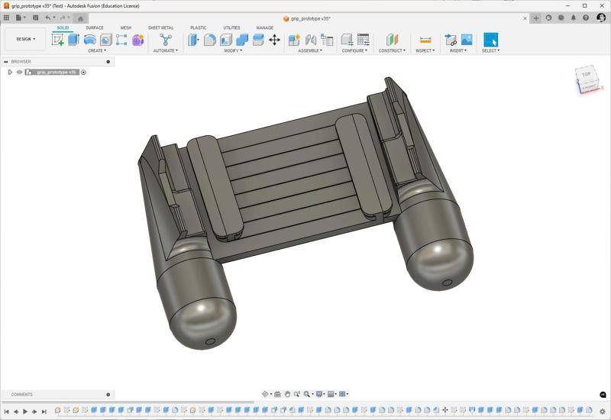Open the timeline settings gear
This screenshot has height=420, width=611.
(x=602, y=412)
